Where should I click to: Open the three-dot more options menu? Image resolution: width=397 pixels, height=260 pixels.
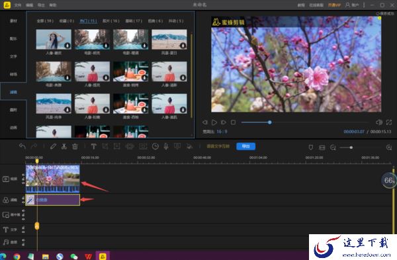tap(364, 5)
